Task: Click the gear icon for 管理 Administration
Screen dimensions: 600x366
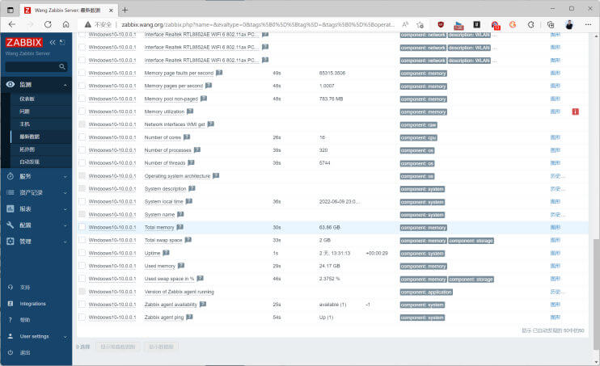Action: click(11, 242)
